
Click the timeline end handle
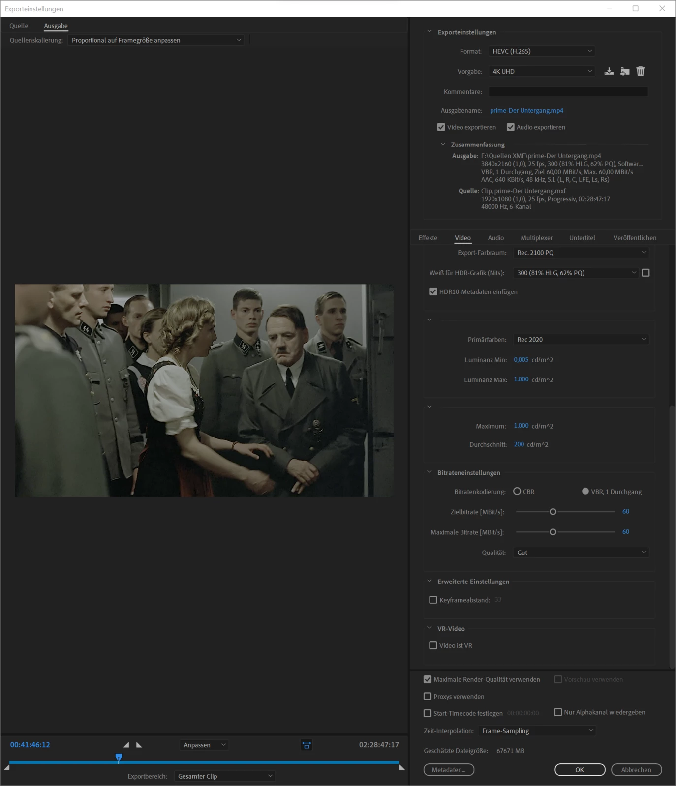[402, 767]
